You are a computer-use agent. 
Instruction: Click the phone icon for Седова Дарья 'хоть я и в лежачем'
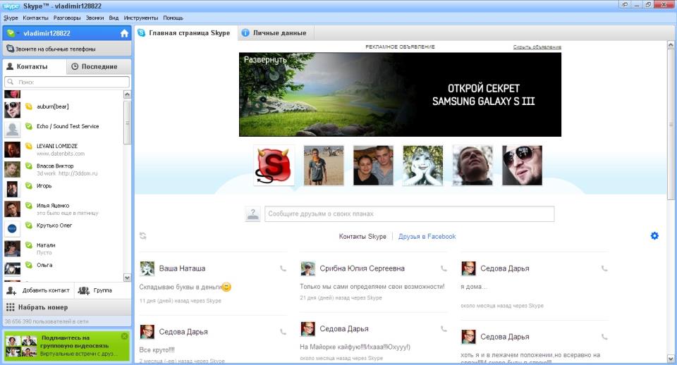(604, 337)
